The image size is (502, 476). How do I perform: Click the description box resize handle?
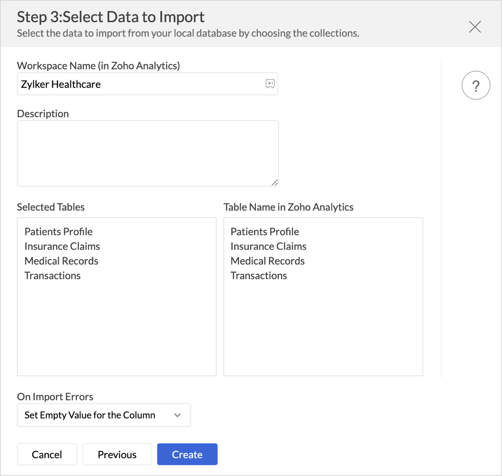pos(275,182)
